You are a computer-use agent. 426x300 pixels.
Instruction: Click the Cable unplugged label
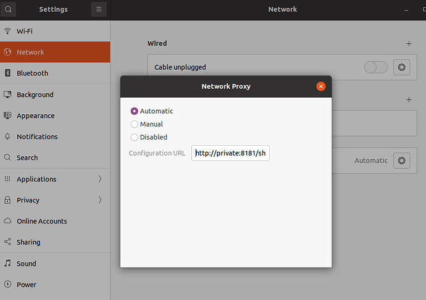(x=180, y=67)
